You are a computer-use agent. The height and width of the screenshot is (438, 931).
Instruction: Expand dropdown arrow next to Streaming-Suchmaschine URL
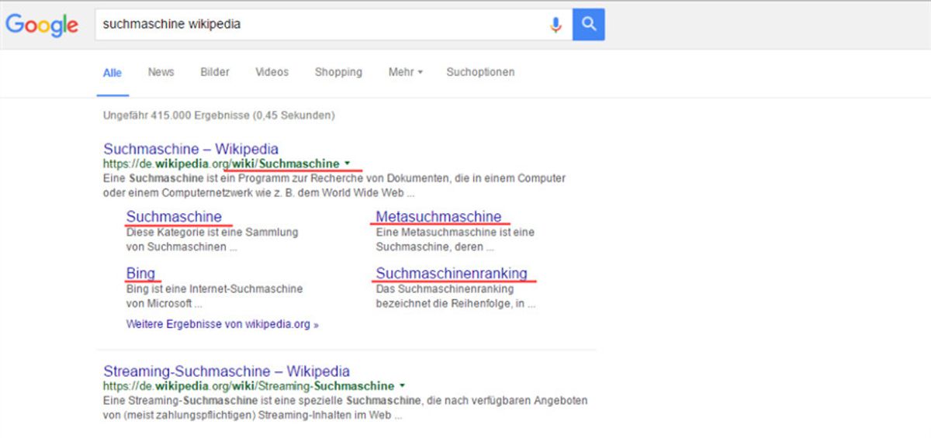pyautogui.click(x=402, y=386)
